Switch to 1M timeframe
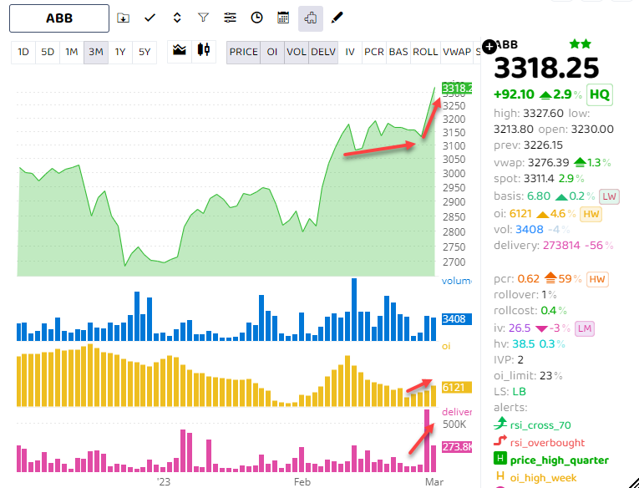This screenshot has height=488, width=639. coord(72,52)
